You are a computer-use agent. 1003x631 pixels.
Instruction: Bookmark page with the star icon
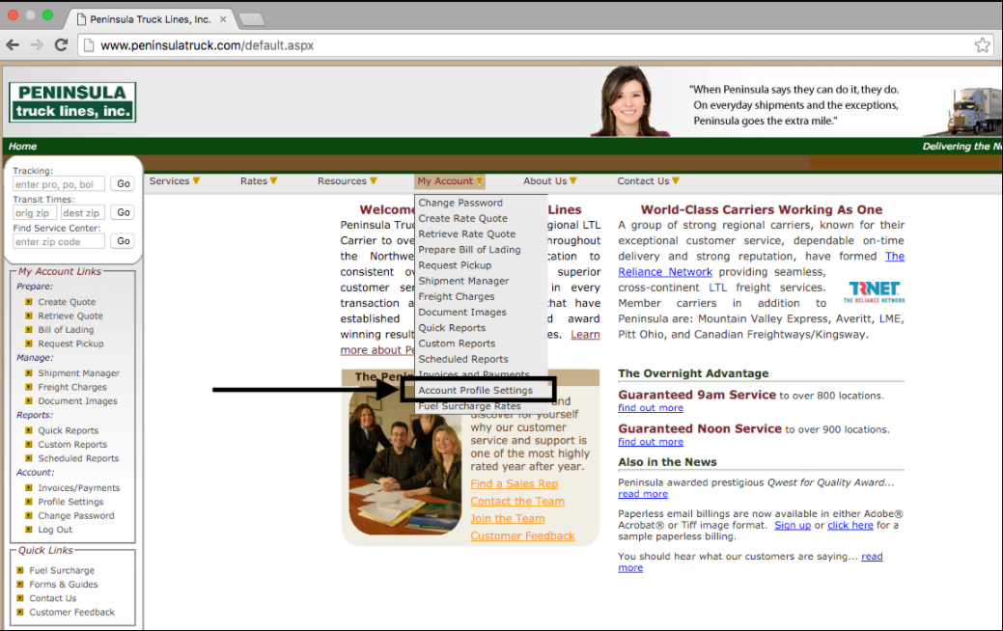[x=982, y=44]
